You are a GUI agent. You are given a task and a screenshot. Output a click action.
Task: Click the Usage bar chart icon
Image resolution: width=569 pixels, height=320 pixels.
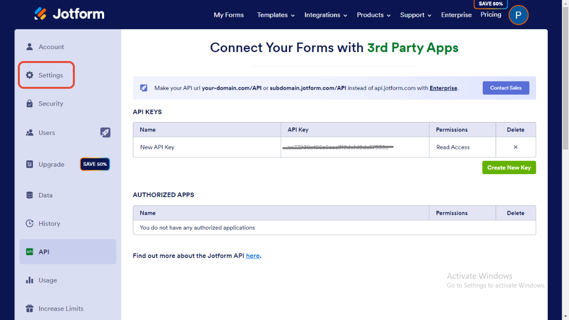30,280
